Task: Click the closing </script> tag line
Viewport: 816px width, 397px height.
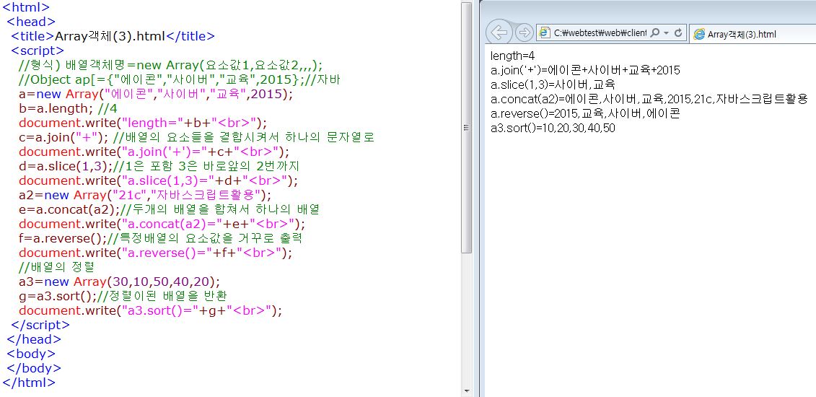Action: click(40, 325)
